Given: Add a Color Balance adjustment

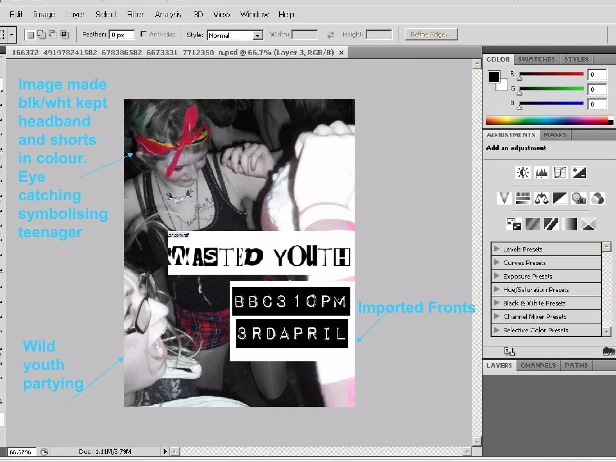Looking at the screenshot, I should point(541,199).
